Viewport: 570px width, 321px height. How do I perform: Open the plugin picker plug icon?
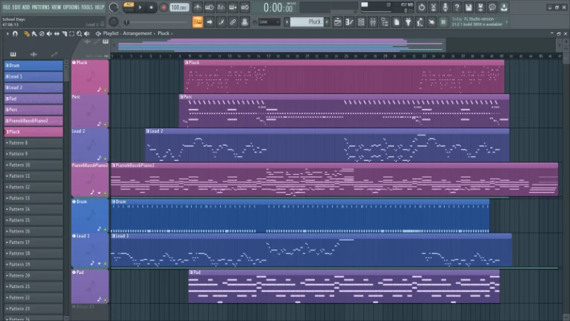[x=408, y=22]
